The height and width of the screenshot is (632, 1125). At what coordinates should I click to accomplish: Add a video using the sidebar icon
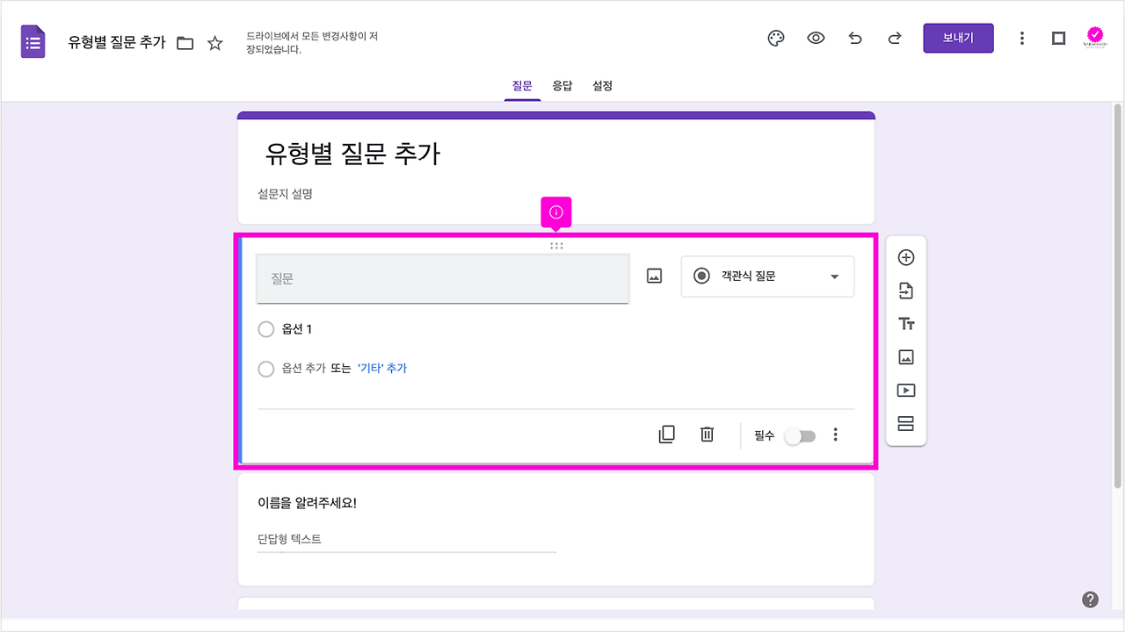click(x=905, y=390)
